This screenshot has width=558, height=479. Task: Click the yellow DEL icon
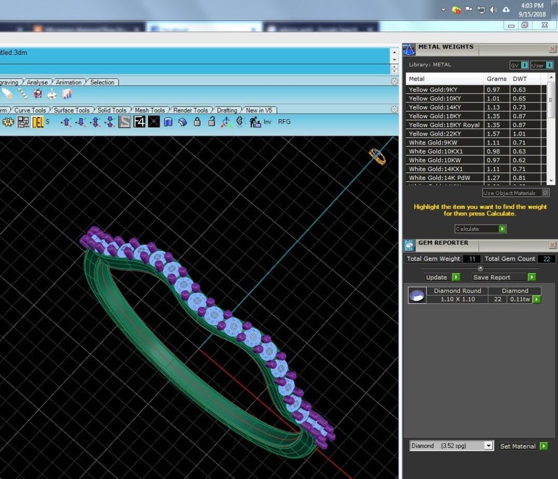click(38, 122)
